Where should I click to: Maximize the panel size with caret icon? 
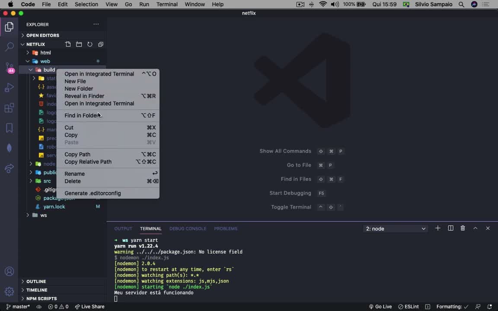(x=475, y=228)
